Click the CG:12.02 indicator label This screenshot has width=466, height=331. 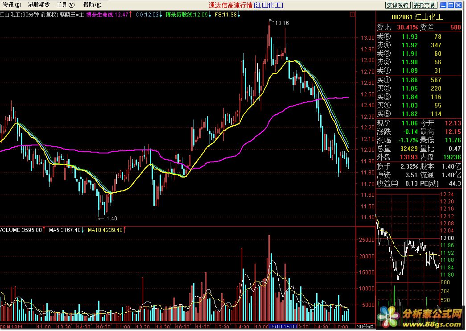coord(149,15)
